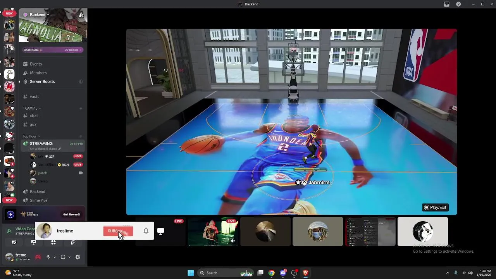Screen dimensions: 496x279
Task: Toggle camera off/on button
Action: pyautogui.click(x=14, y=242)
